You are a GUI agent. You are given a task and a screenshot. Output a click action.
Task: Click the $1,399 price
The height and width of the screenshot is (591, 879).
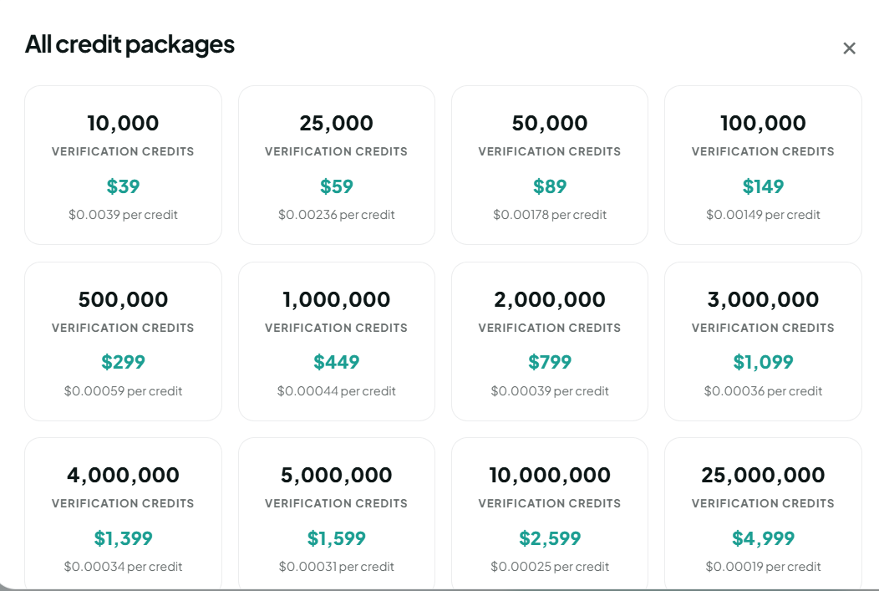124,538
